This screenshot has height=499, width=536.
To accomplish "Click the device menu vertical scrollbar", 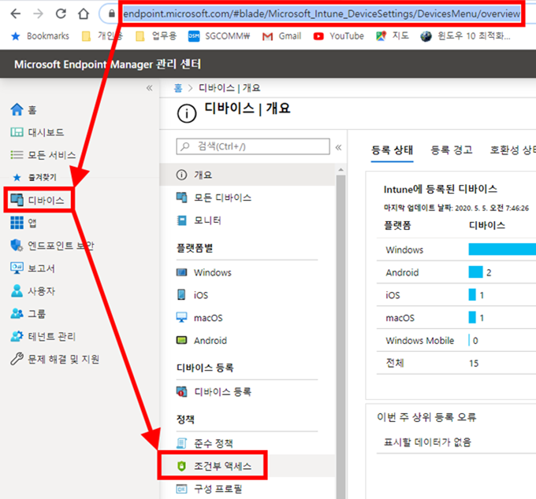I will 341,337.
